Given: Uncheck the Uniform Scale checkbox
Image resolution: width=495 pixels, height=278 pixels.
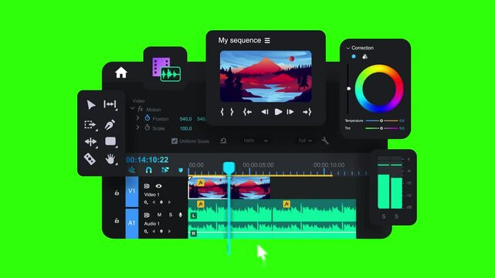Looking at the screenshot, I should pos(175,141).
